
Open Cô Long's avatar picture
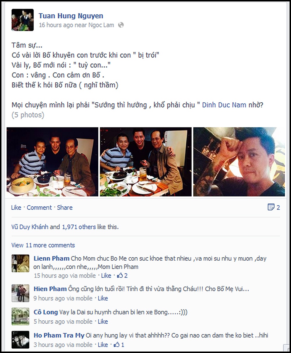click(x=20, y=316)
